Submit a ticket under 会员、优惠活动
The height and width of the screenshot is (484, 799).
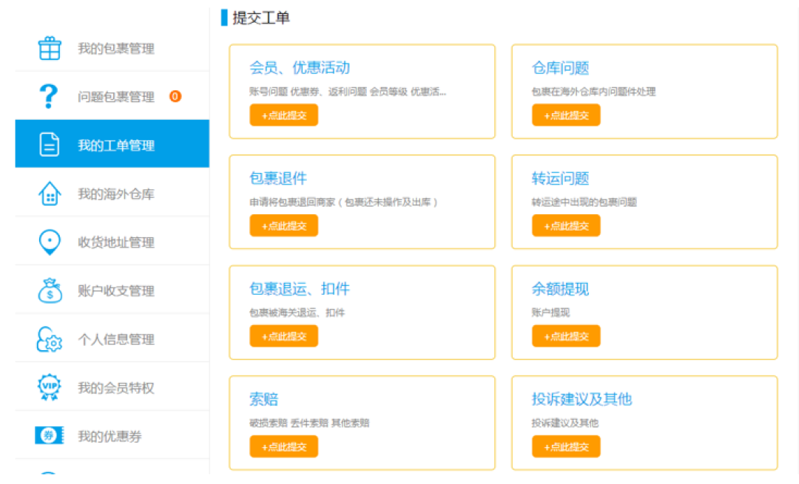coord(284,115)
